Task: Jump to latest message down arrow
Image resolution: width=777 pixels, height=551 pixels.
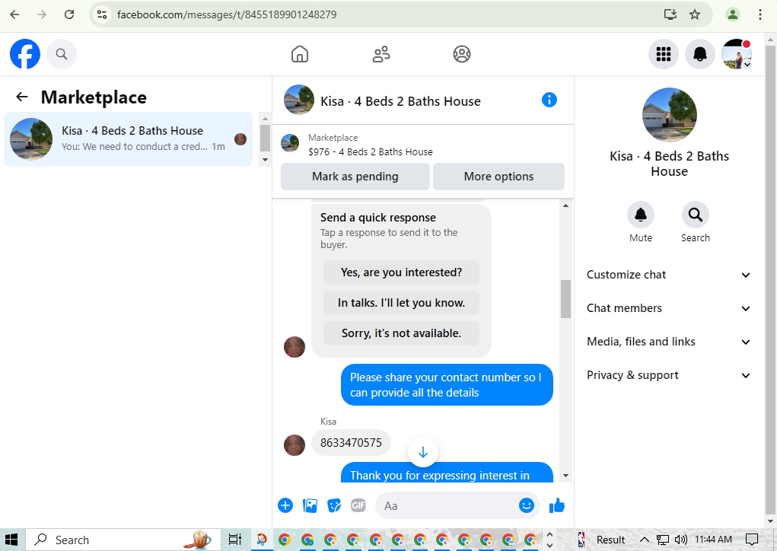Action: (422, 452)
